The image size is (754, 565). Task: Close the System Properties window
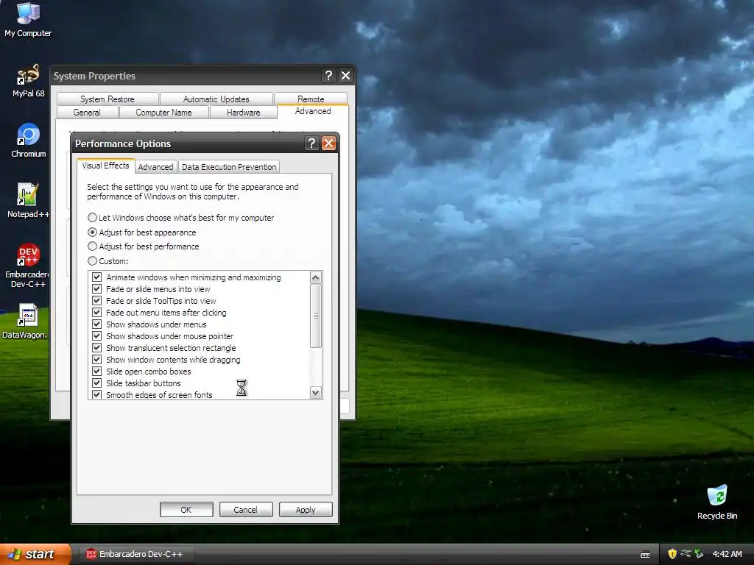click(346, 76)
